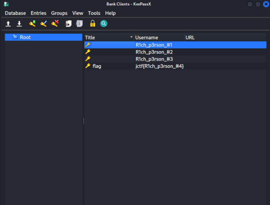
Task: Sort entries by URL column header
Action: coord(225,38)
